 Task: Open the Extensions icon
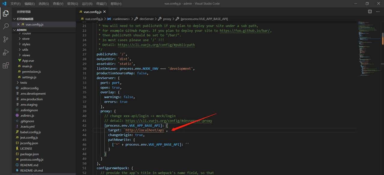5,65
